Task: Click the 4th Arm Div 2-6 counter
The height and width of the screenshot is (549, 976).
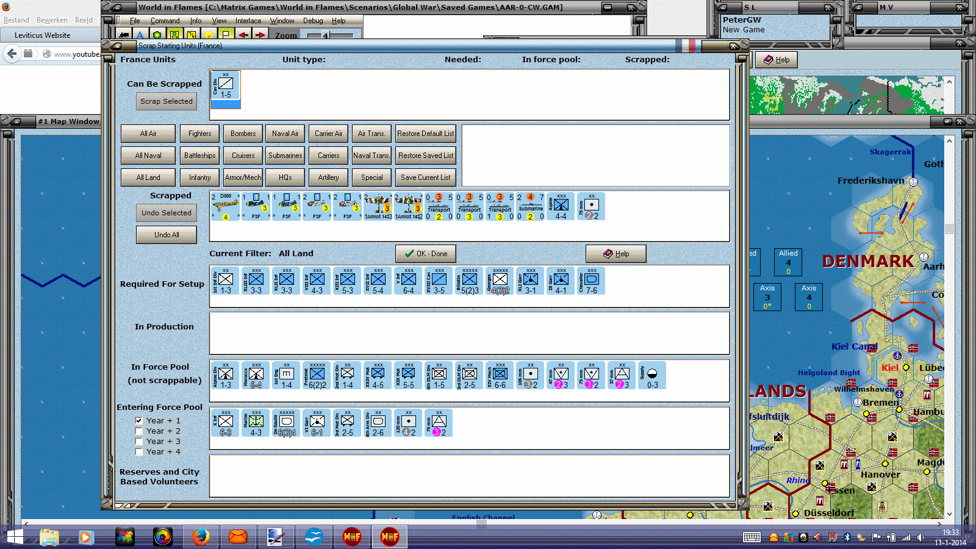Action: (x=378, y=423)
